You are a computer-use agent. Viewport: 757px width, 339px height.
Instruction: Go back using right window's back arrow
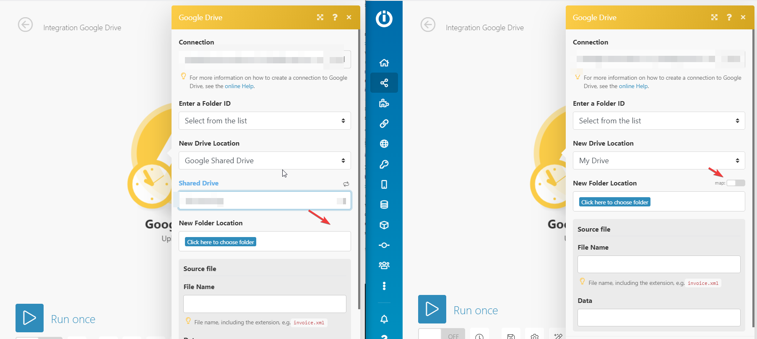point(428,25)
